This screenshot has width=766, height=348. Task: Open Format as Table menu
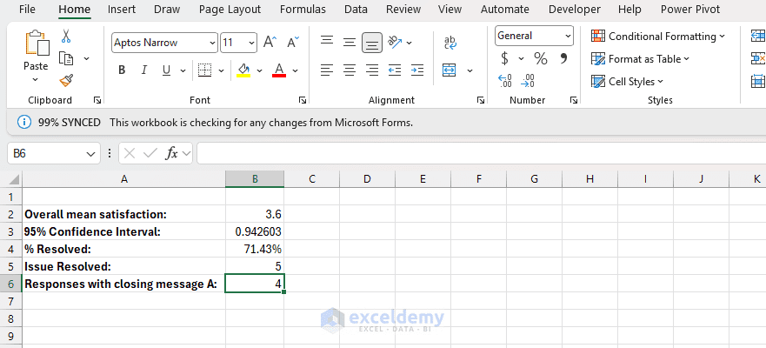point(640,59)
